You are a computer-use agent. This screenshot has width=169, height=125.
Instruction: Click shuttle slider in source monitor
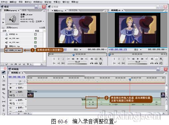[x=77, y=62]
